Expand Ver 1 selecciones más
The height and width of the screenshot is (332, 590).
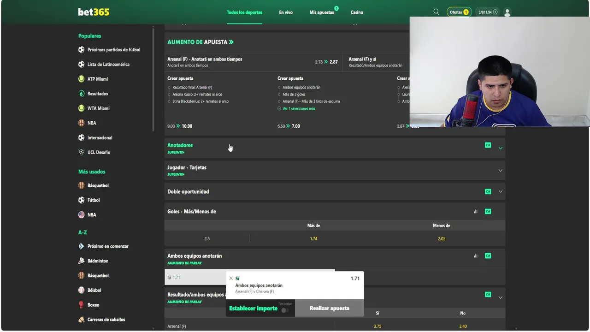(299, 109)
